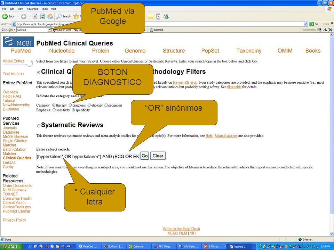Image resolution: width=334 pixels, height=250 pixels.
Task: Click the Forward arrow button
Action: pyautogui.click(x=23, y=16)
